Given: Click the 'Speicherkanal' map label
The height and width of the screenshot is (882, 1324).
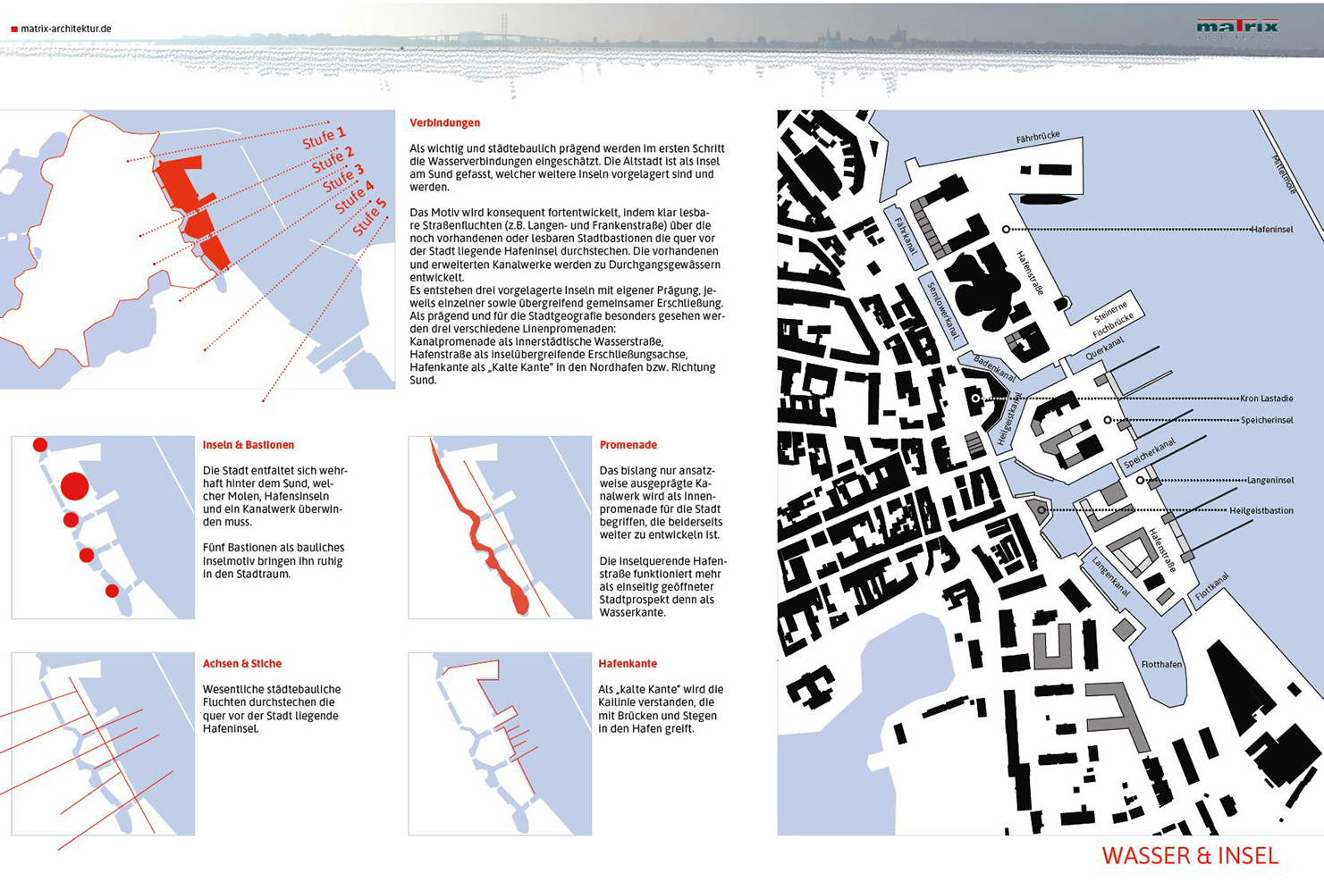Looking at the screenshot, I should pyautogui.click(x=1150, y=453).
